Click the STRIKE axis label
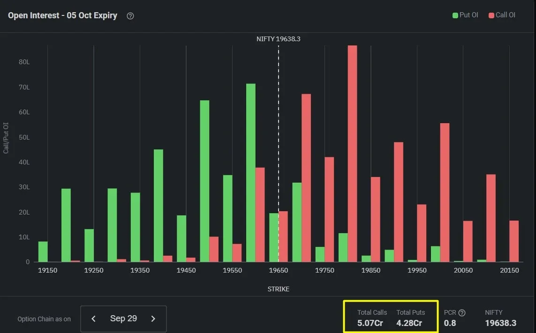536x333 pixels. click(x=278, y=289)
